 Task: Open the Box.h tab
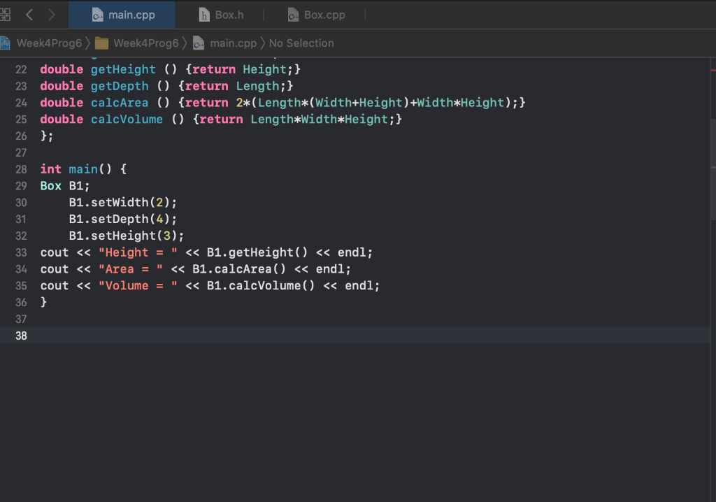[222, 15]
